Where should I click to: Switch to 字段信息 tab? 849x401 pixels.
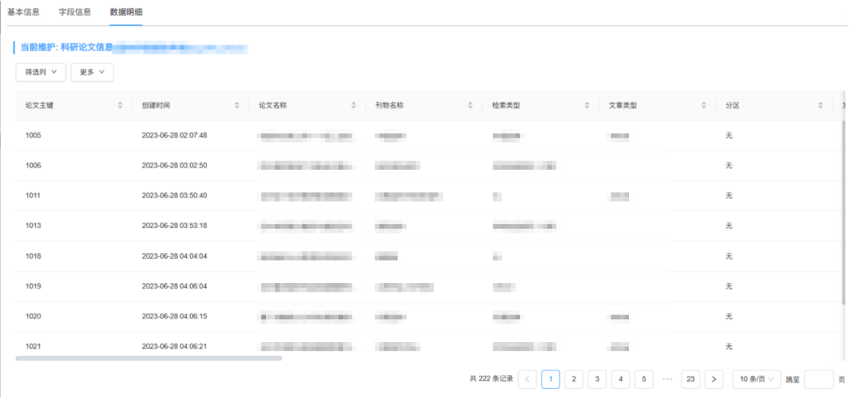click(75, 12)
